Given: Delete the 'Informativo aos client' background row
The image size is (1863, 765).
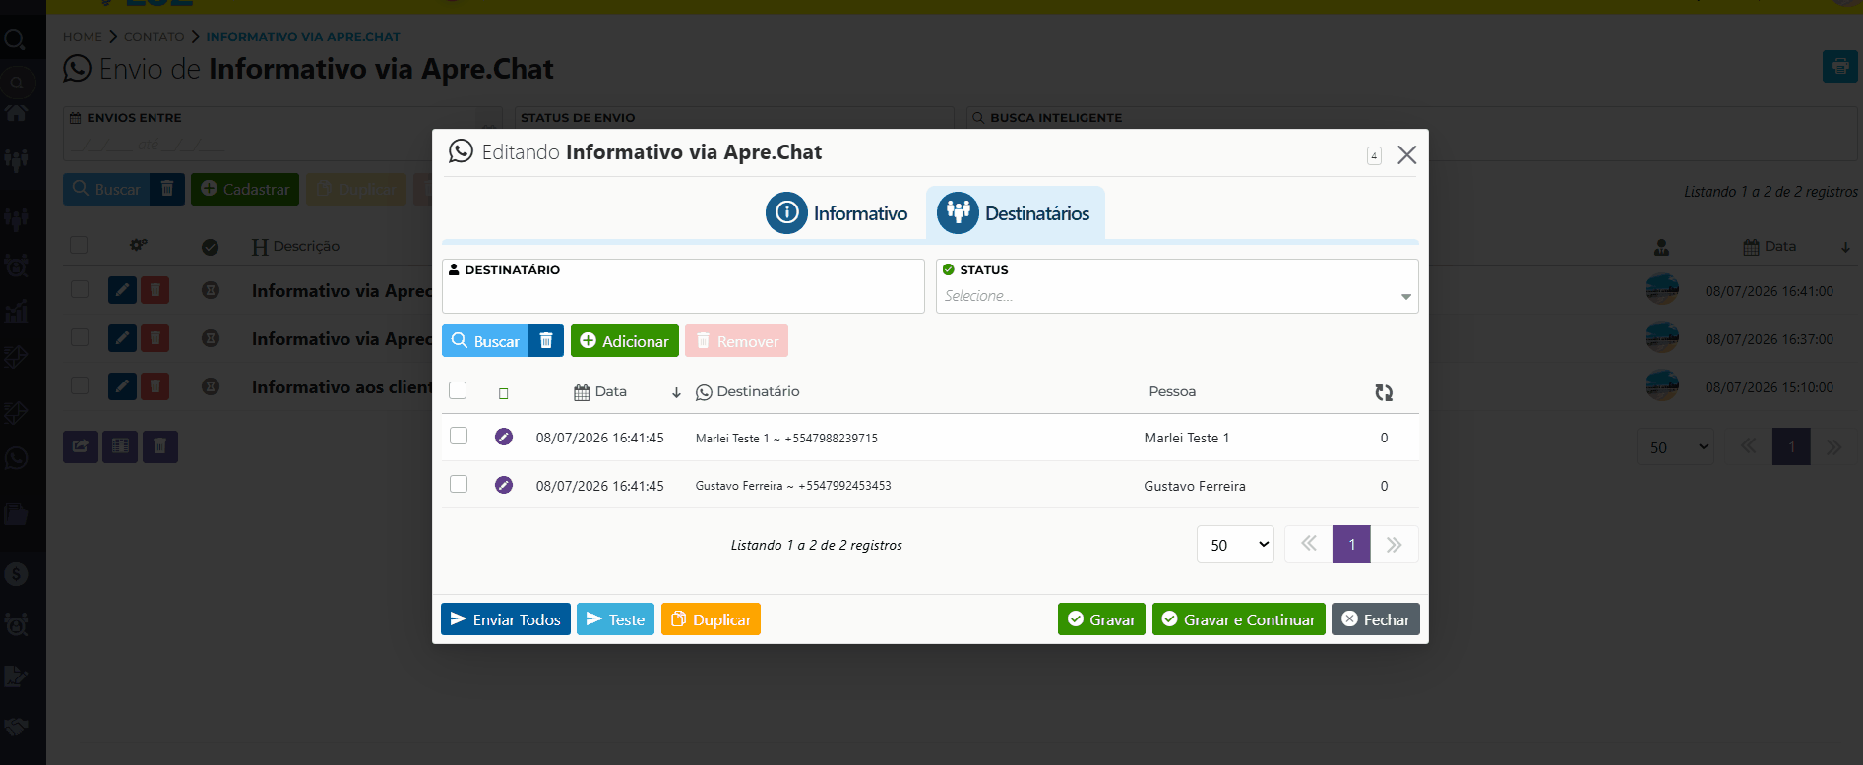Looking at the screenshot, I should click(x=155, y=386).
